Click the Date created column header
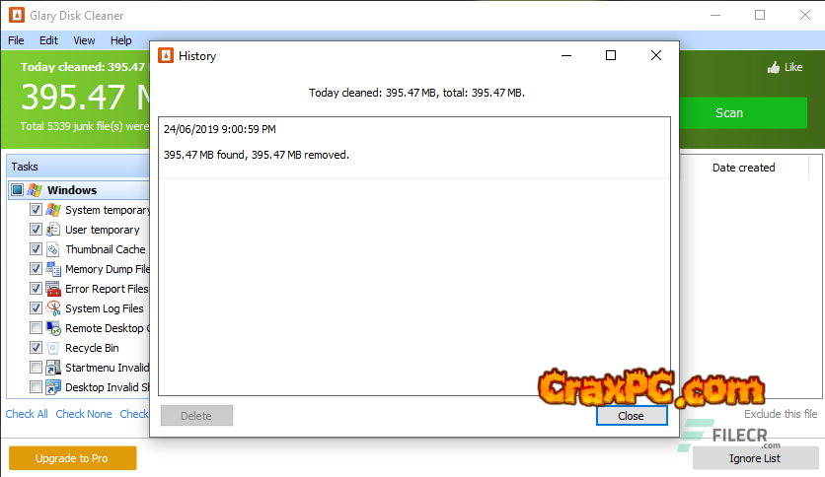This screenshot has height=477, width=825. coord(743,168)
